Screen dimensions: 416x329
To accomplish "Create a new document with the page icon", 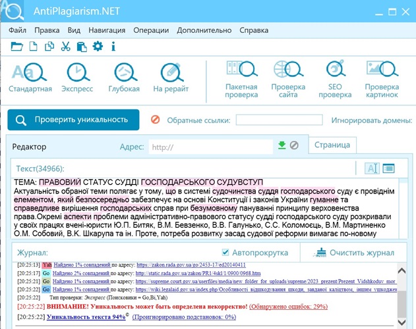I will coord(33,47).
